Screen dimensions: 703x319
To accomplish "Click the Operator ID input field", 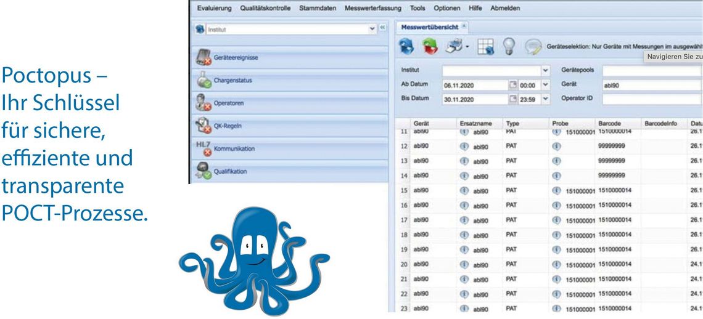I will [652, 99].
